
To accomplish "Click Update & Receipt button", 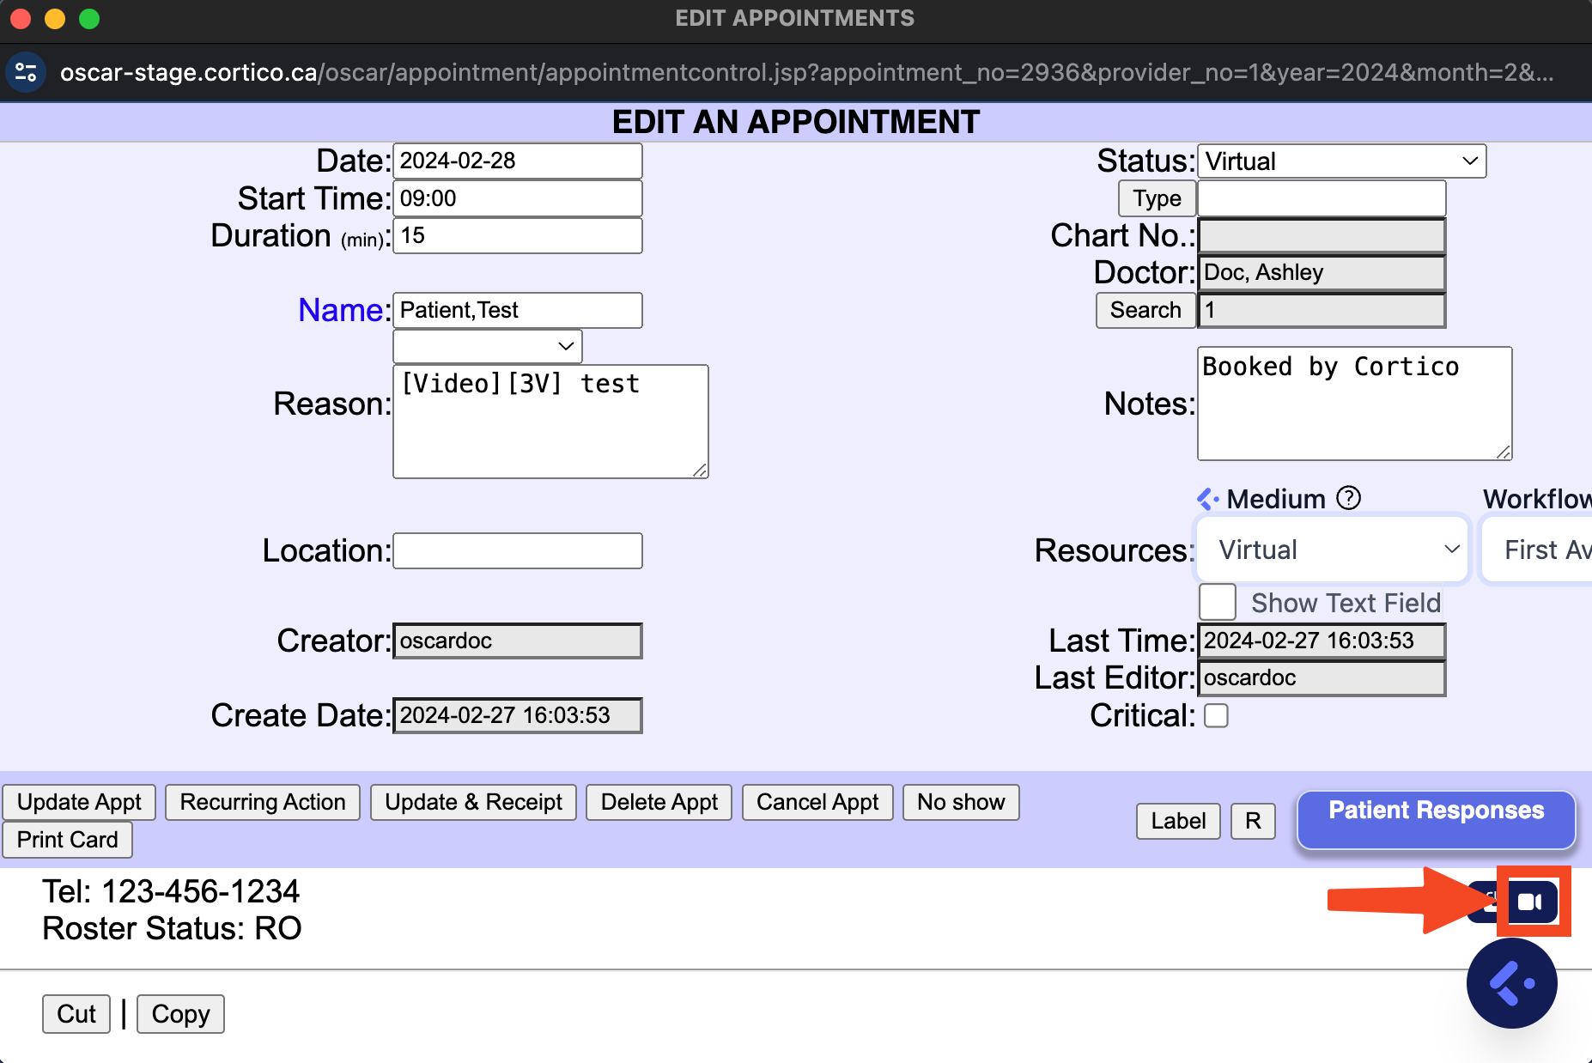I will coord(473,802).
